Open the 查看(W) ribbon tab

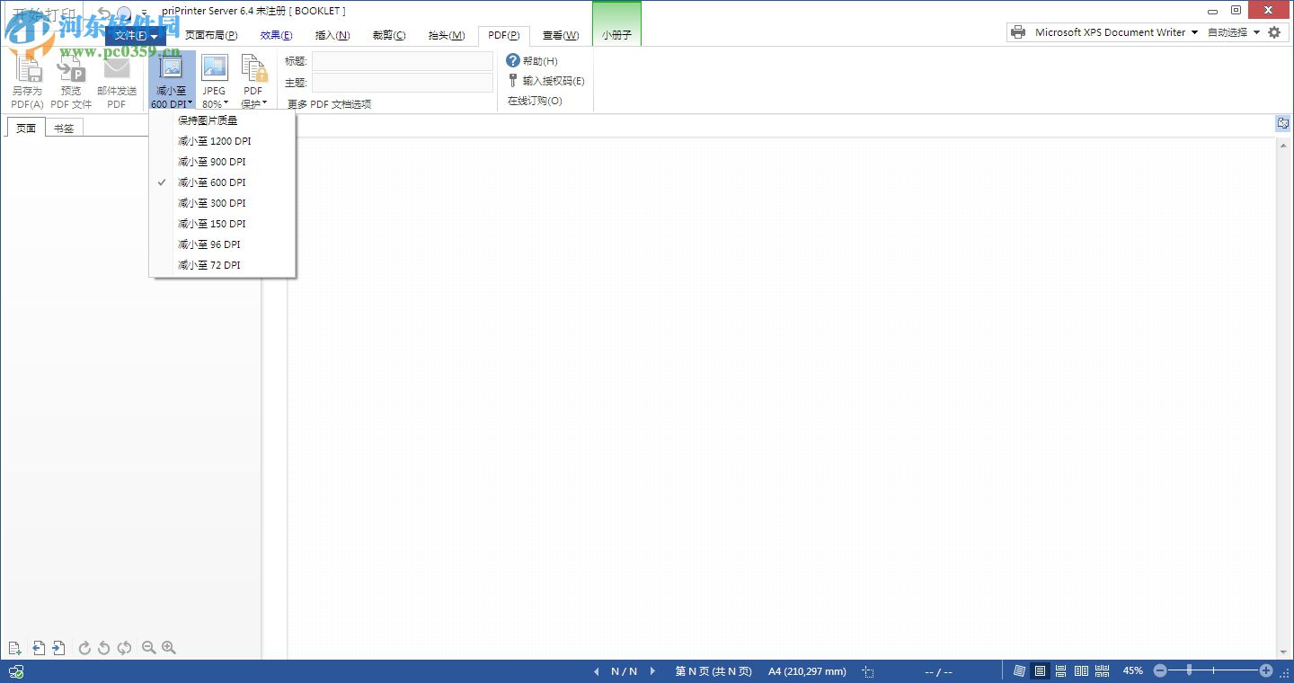point(560,35)
